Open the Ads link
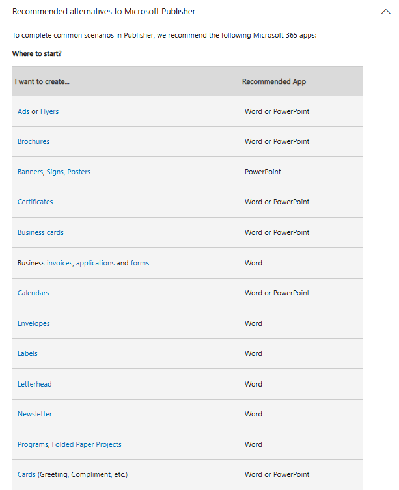Screen dimensions: 399x490 click(23, 111)
